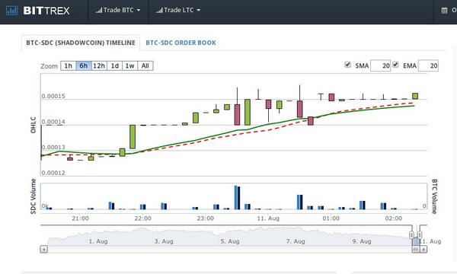The image size is (457, 274).
Task: Click the navigator left range handle
Action: (411, 234)
